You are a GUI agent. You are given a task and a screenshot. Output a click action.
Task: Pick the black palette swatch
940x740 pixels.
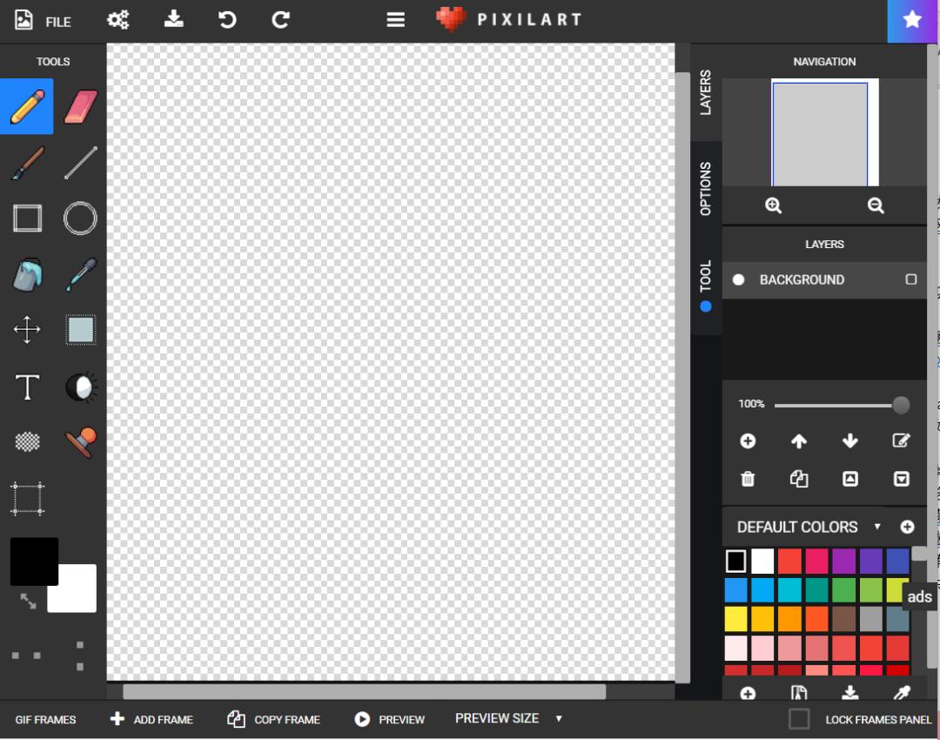(x=735, y=562)
